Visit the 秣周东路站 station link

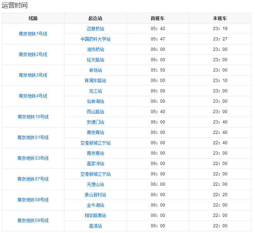[x=95, y=81]
